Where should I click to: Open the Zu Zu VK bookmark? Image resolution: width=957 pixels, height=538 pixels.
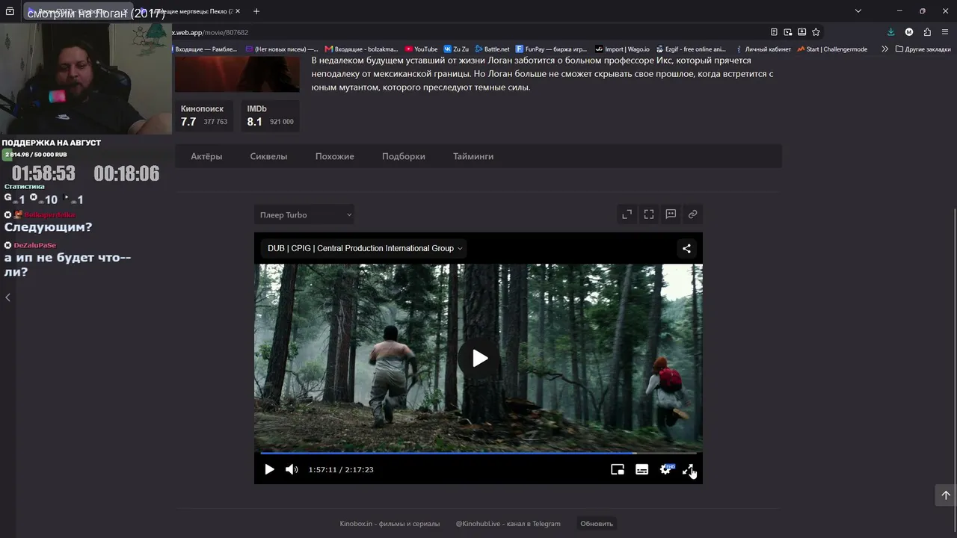point(456,49)
